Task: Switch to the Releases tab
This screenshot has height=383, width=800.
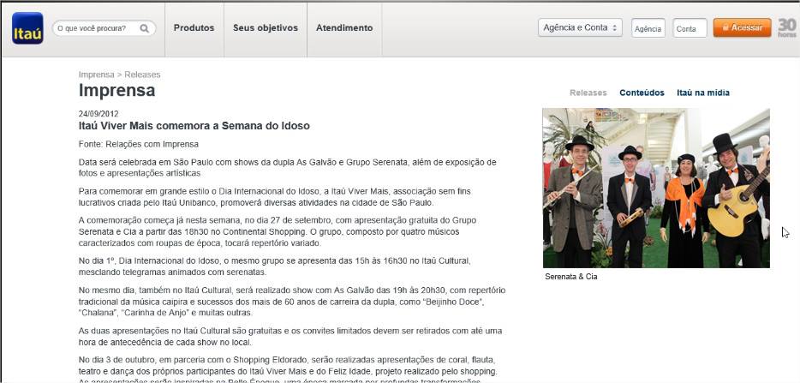Action: 588,93
